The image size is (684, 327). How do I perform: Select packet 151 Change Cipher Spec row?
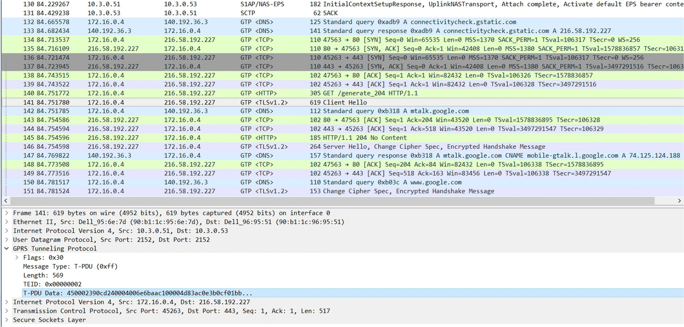343,191
